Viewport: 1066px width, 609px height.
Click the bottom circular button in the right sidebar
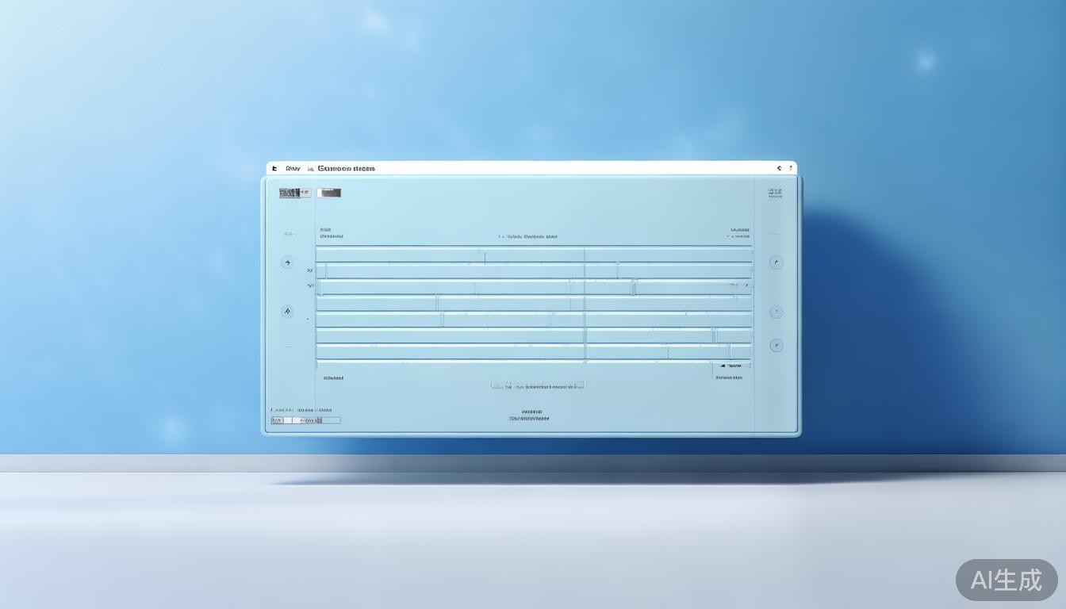(x=776, y=345)
